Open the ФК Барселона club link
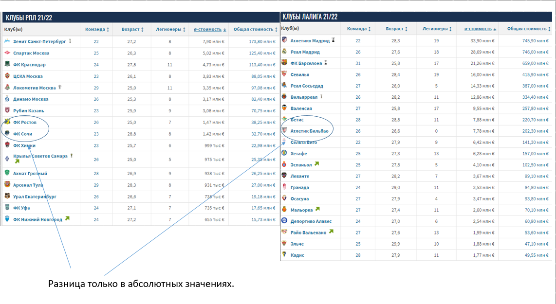The image size is (556, 304). [x=306, y=63]
